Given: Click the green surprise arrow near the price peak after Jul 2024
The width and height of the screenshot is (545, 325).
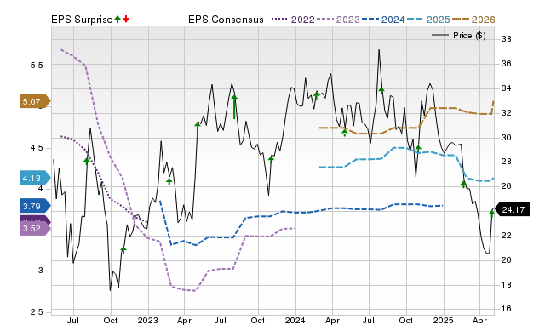Looking at the screenshot, I should pos(381,91).
